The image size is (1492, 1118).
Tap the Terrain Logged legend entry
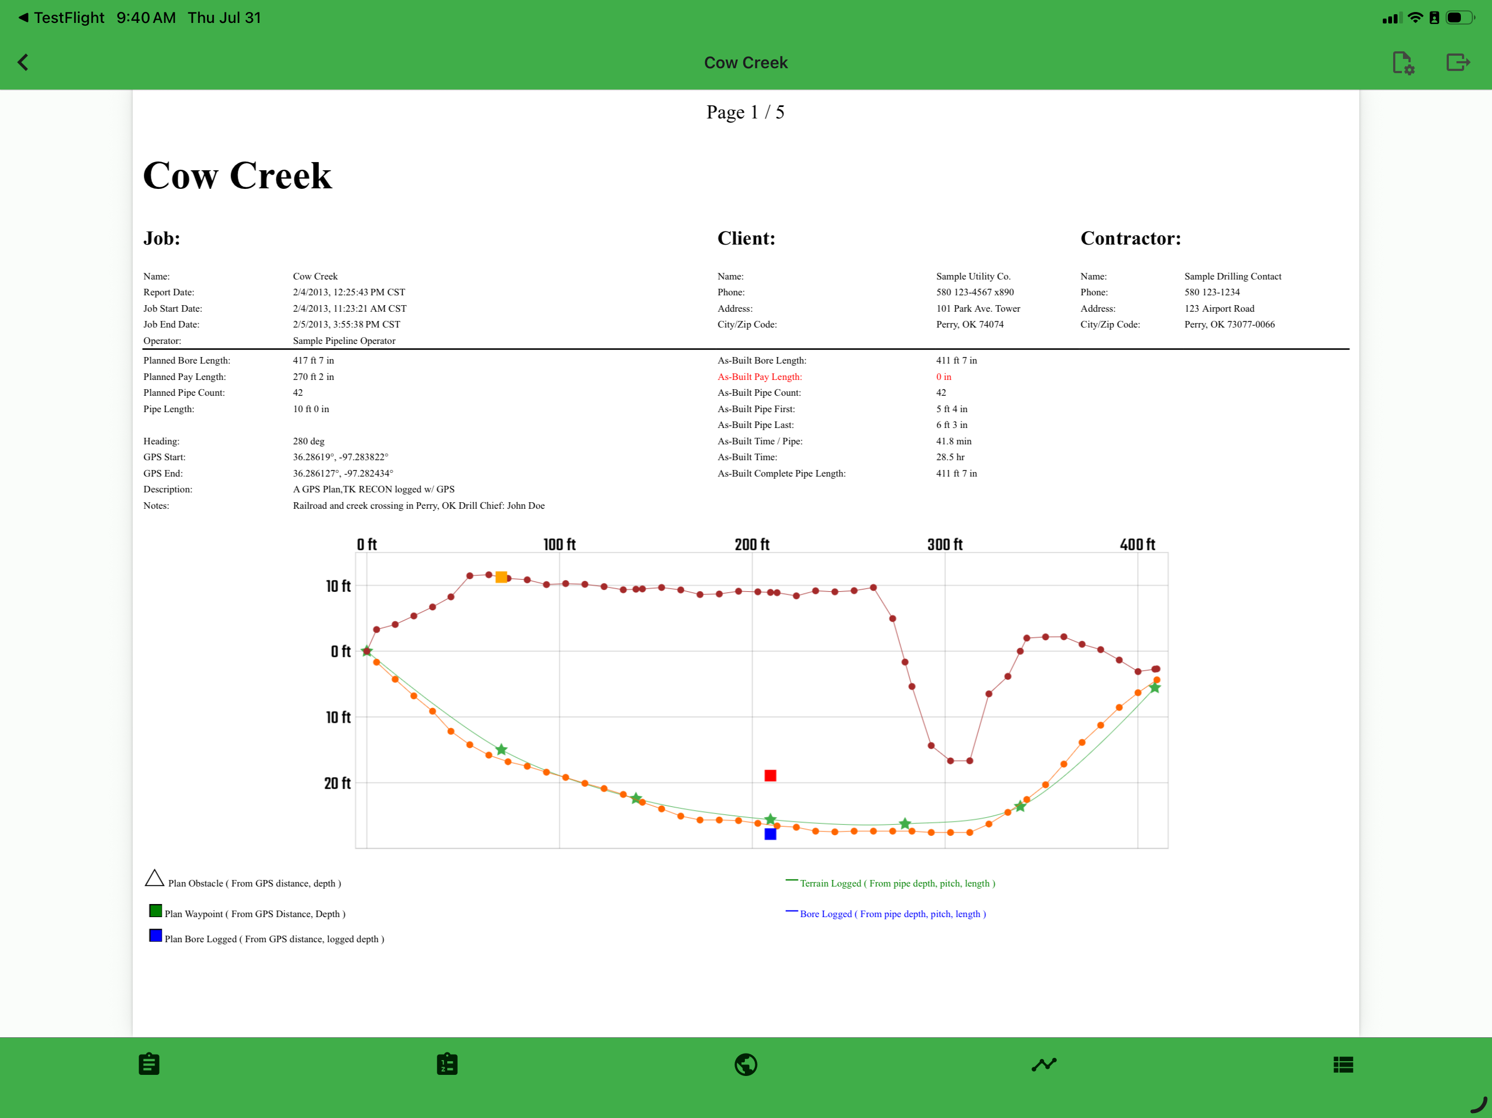coord(890,883)
